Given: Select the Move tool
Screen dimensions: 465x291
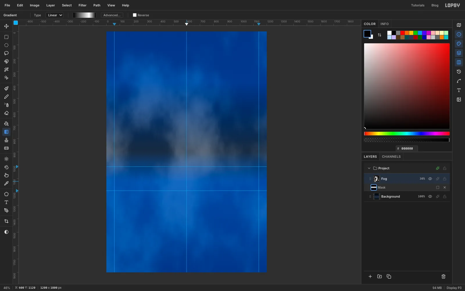Looking at the screenshot, I should pyautogui.click(x=6, y=26).
